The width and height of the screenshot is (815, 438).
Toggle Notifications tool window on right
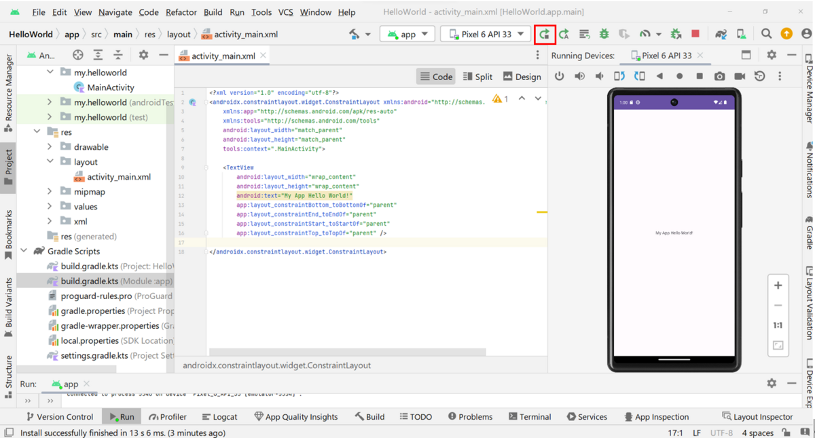tap(809, 170)
